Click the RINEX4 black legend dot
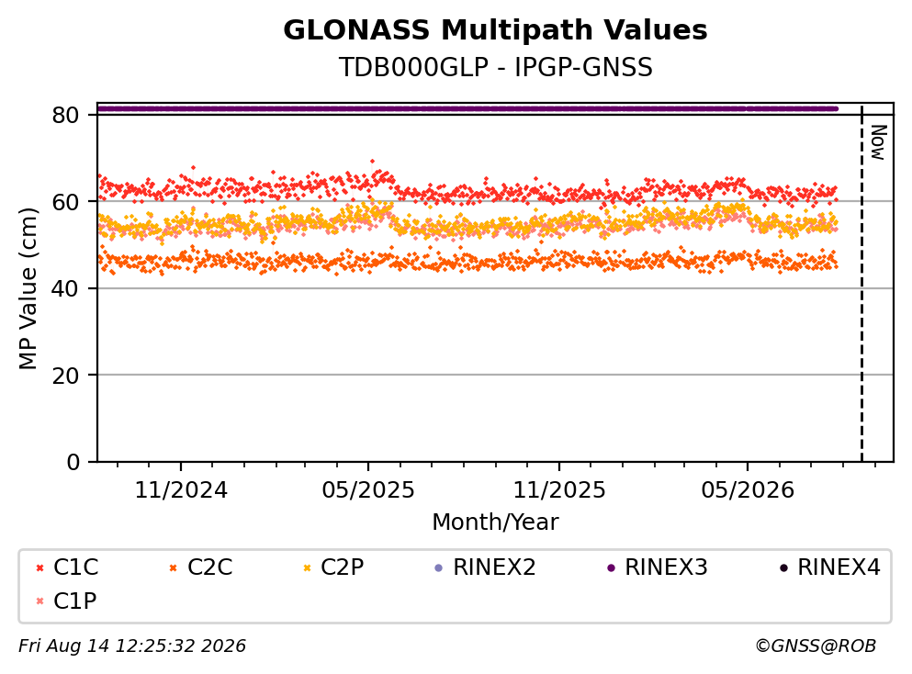Viewport: 912px width, 674px height. [x=784, y=567]
